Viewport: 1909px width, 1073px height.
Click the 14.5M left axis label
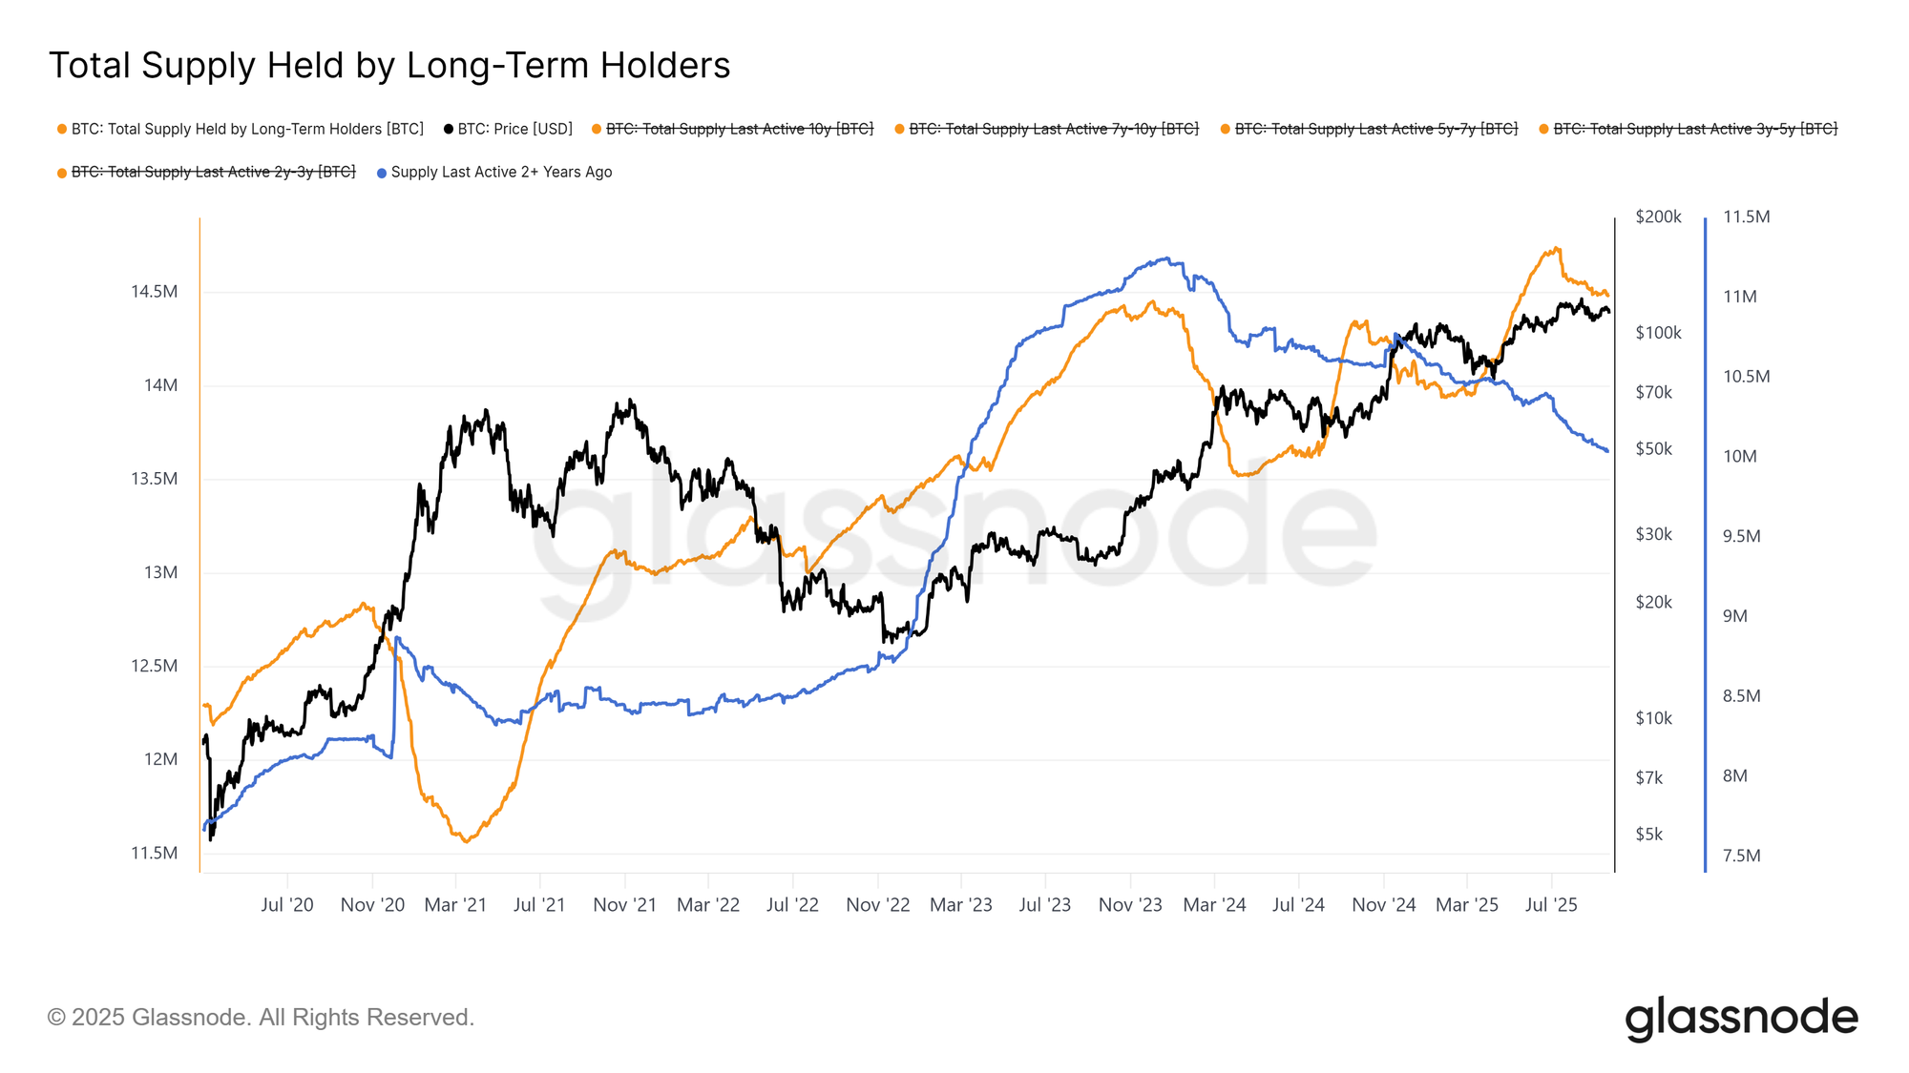pyautogui.click(x=154, y=292)
